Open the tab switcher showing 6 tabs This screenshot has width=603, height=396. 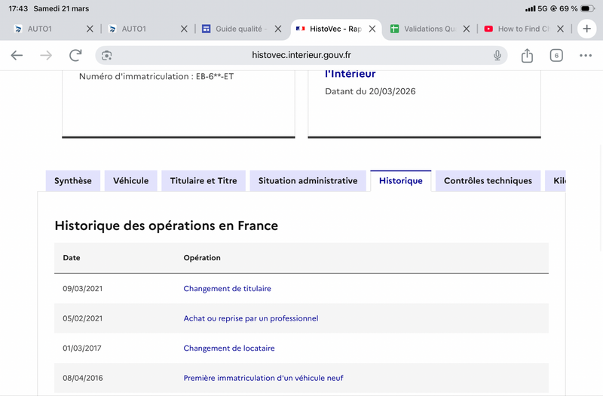[556, 56]
